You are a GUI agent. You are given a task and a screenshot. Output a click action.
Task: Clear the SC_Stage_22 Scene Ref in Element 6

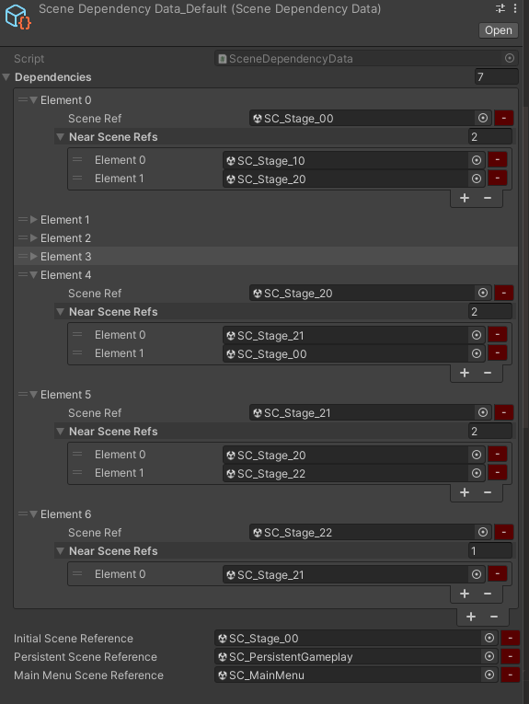point(504,532)
